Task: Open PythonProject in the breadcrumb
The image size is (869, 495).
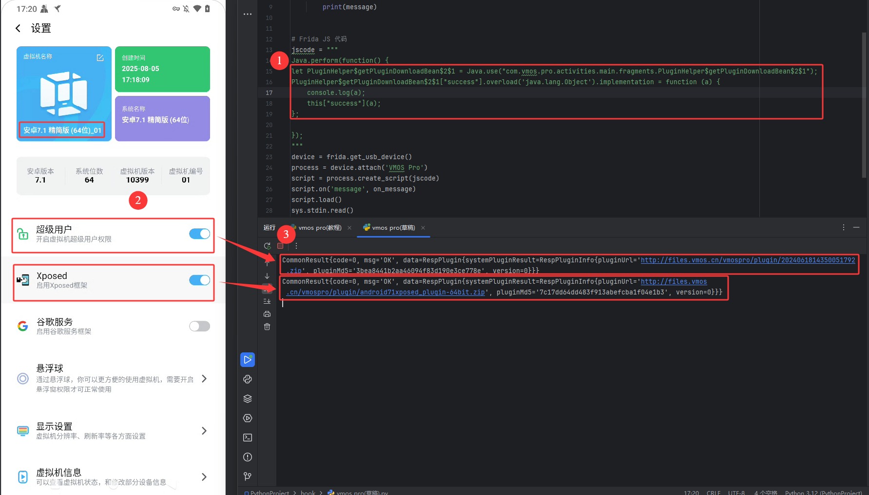Action: click(x=267, y=492)
